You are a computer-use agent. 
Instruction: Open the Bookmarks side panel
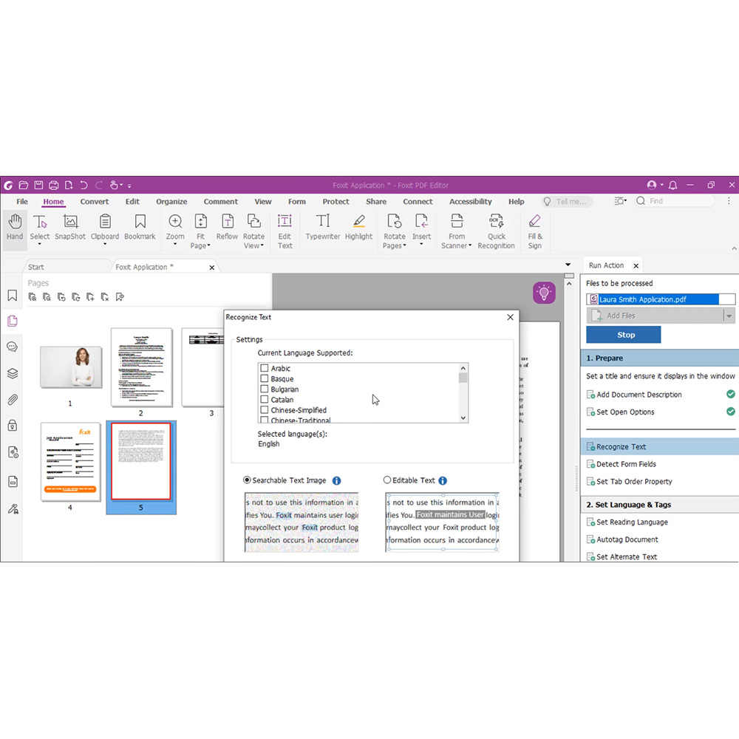click(13, 296)
